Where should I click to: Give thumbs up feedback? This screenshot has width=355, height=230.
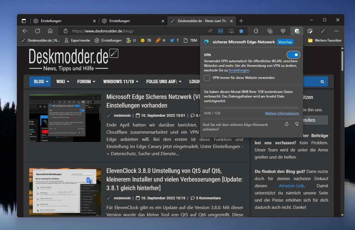click(287, 124)
